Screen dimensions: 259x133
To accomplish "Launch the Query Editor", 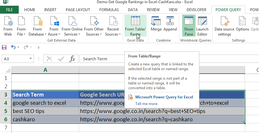I will pos(203,26).
